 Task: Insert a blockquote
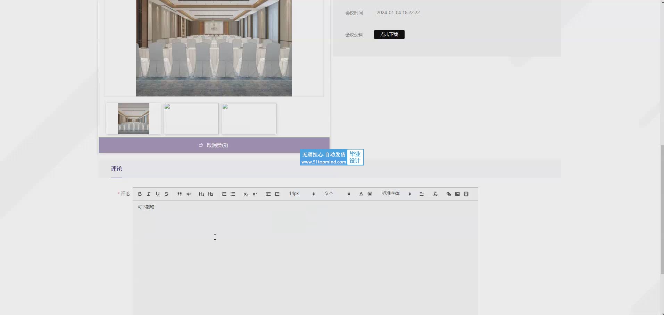pos(180,194)
